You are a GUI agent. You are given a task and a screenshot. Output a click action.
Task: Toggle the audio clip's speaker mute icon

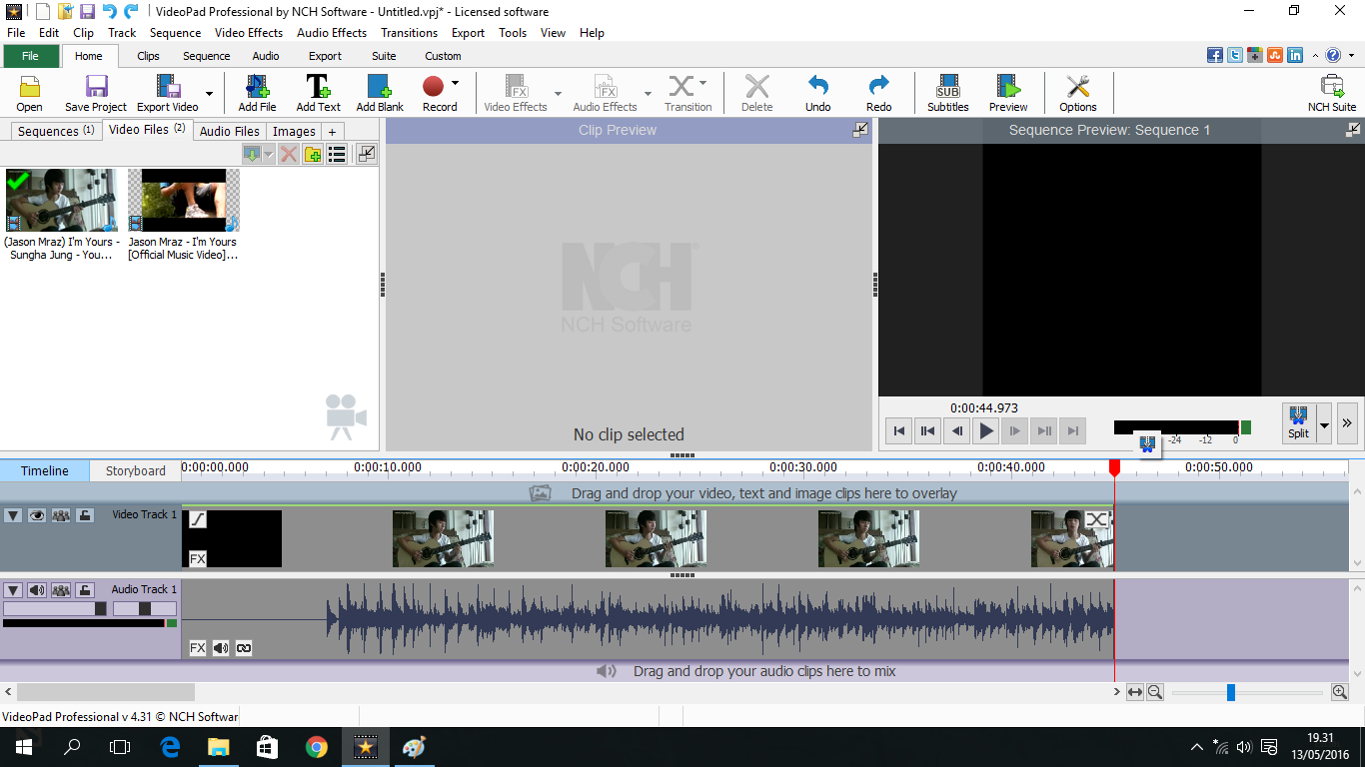click(221, 648)
